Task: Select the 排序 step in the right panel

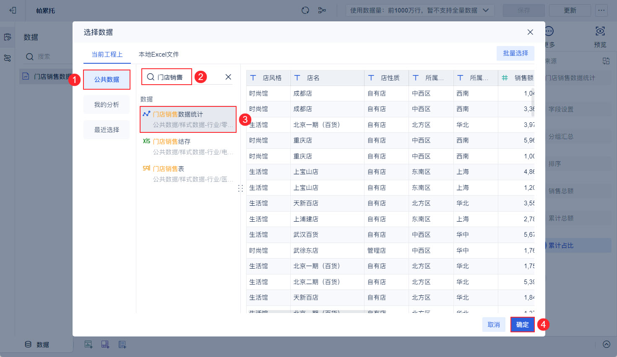Action: pyautogui.click(x=578, y=164)
